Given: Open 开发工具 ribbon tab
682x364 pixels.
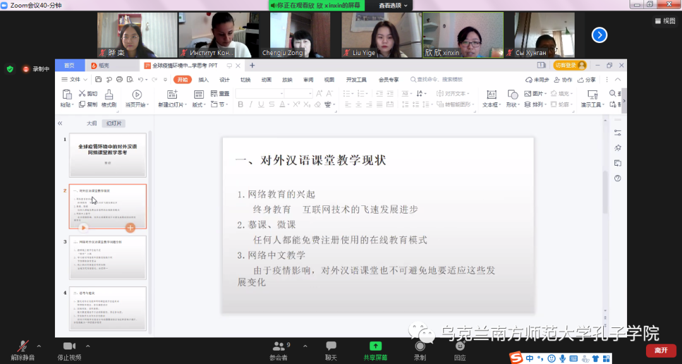Looking at the screenshot, I should (x=356, y=80).
